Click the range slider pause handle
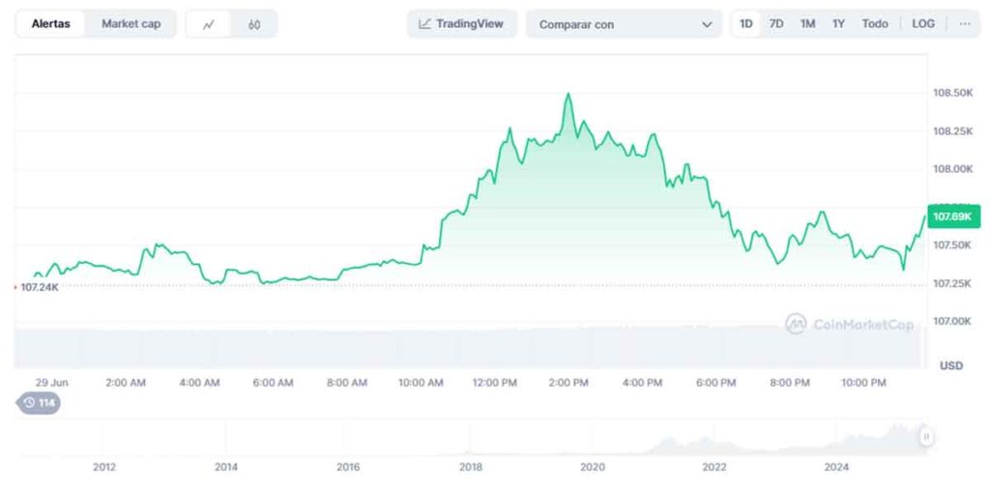990x488 pixels. tap(926, 436)
